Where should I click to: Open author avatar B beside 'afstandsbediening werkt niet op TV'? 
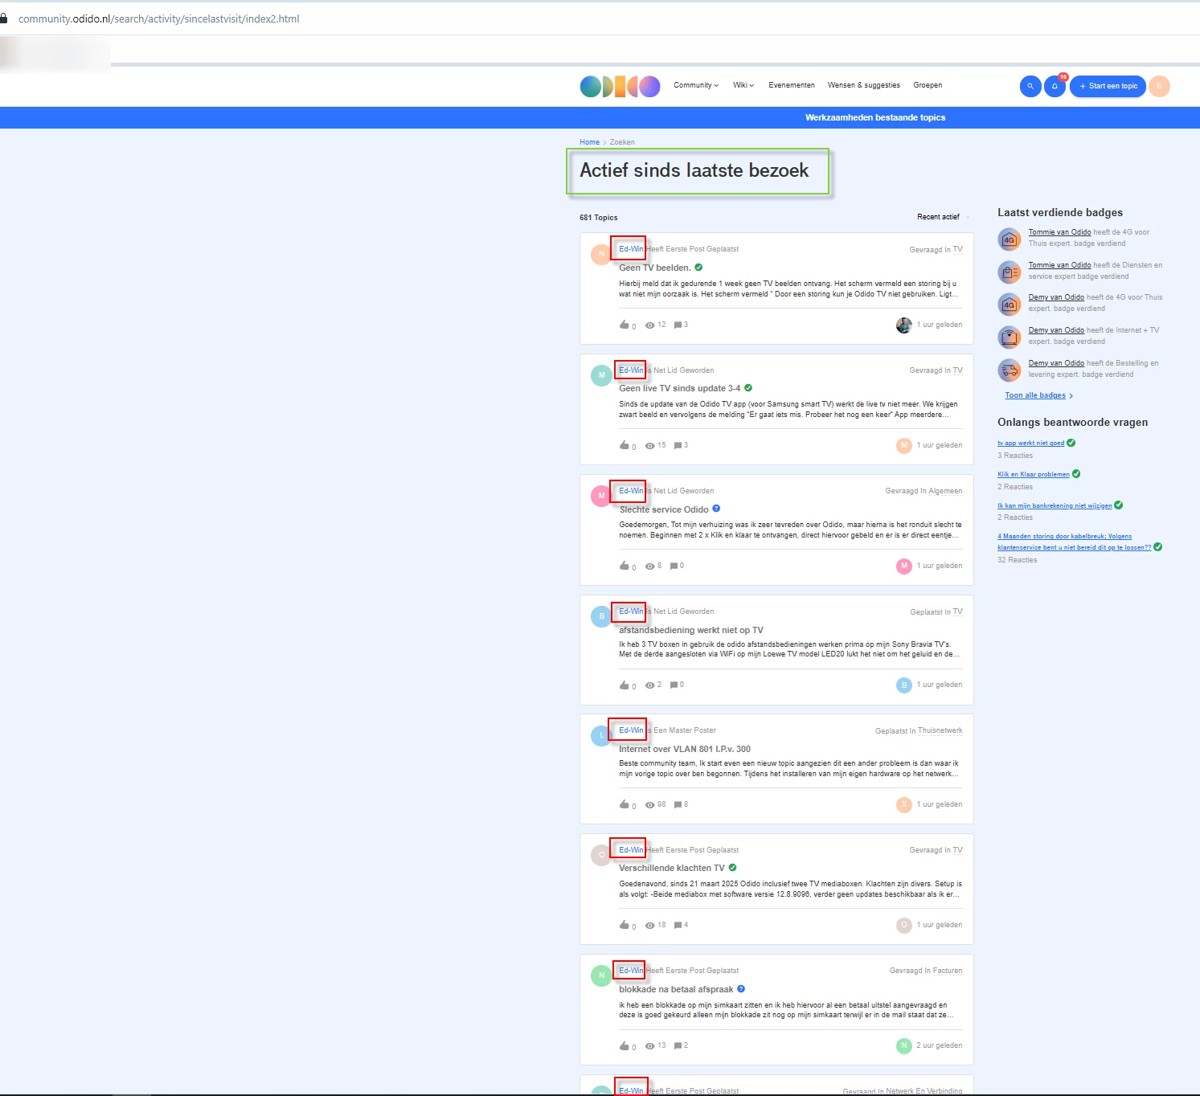coord(601,616)
